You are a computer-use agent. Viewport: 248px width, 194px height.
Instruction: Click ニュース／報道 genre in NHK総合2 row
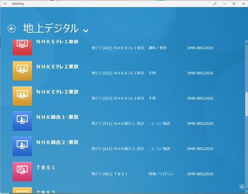point(159,148)
